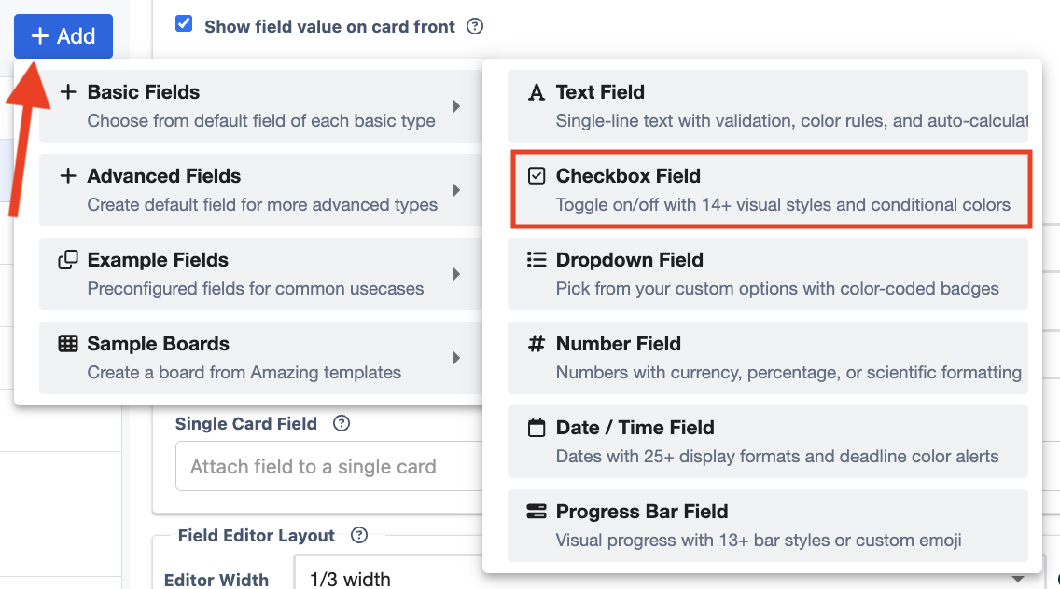Click the Attach field to single card input
This screenshot has width=1060, height=589.
pyautogui.click(x=328, y=466)
